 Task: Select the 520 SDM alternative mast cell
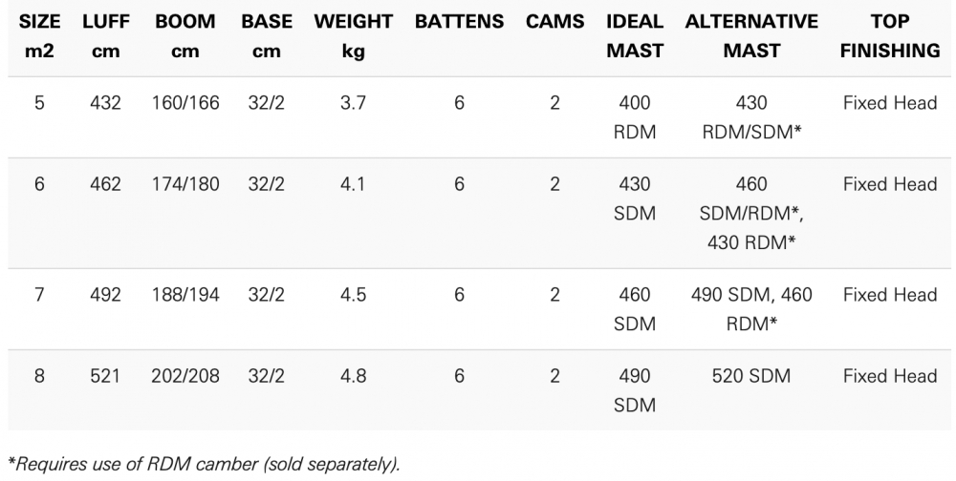tap(751, 376)
